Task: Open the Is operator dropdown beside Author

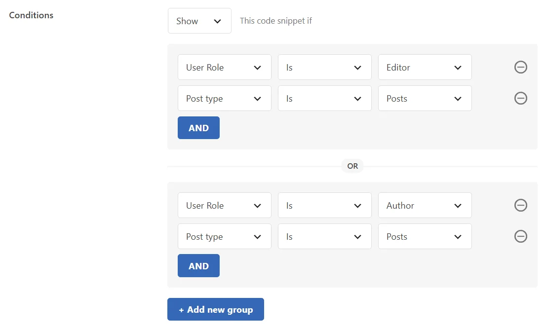Action: tap(325, 205)
